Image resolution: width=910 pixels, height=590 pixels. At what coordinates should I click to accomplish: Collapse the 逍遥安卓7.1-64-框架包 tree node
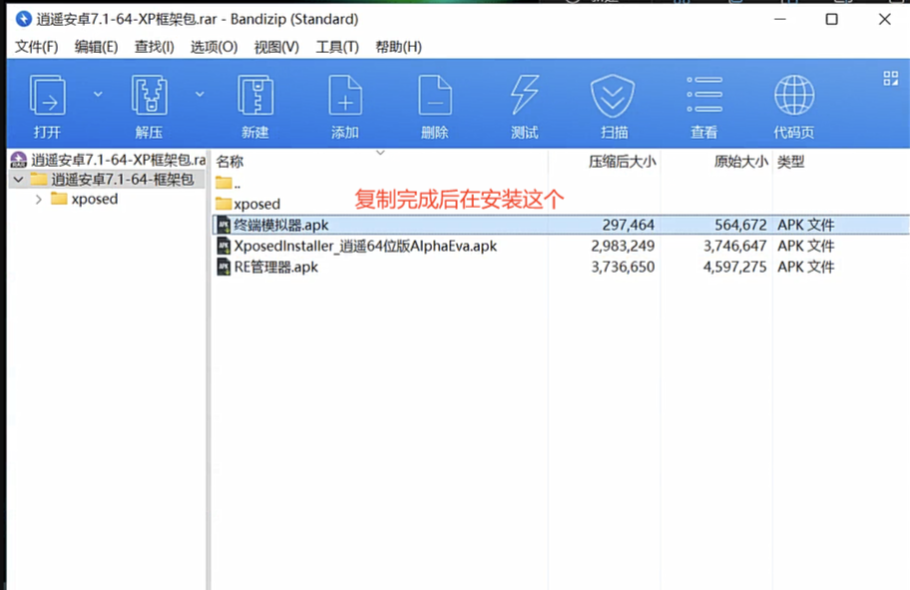click(19, 180)
